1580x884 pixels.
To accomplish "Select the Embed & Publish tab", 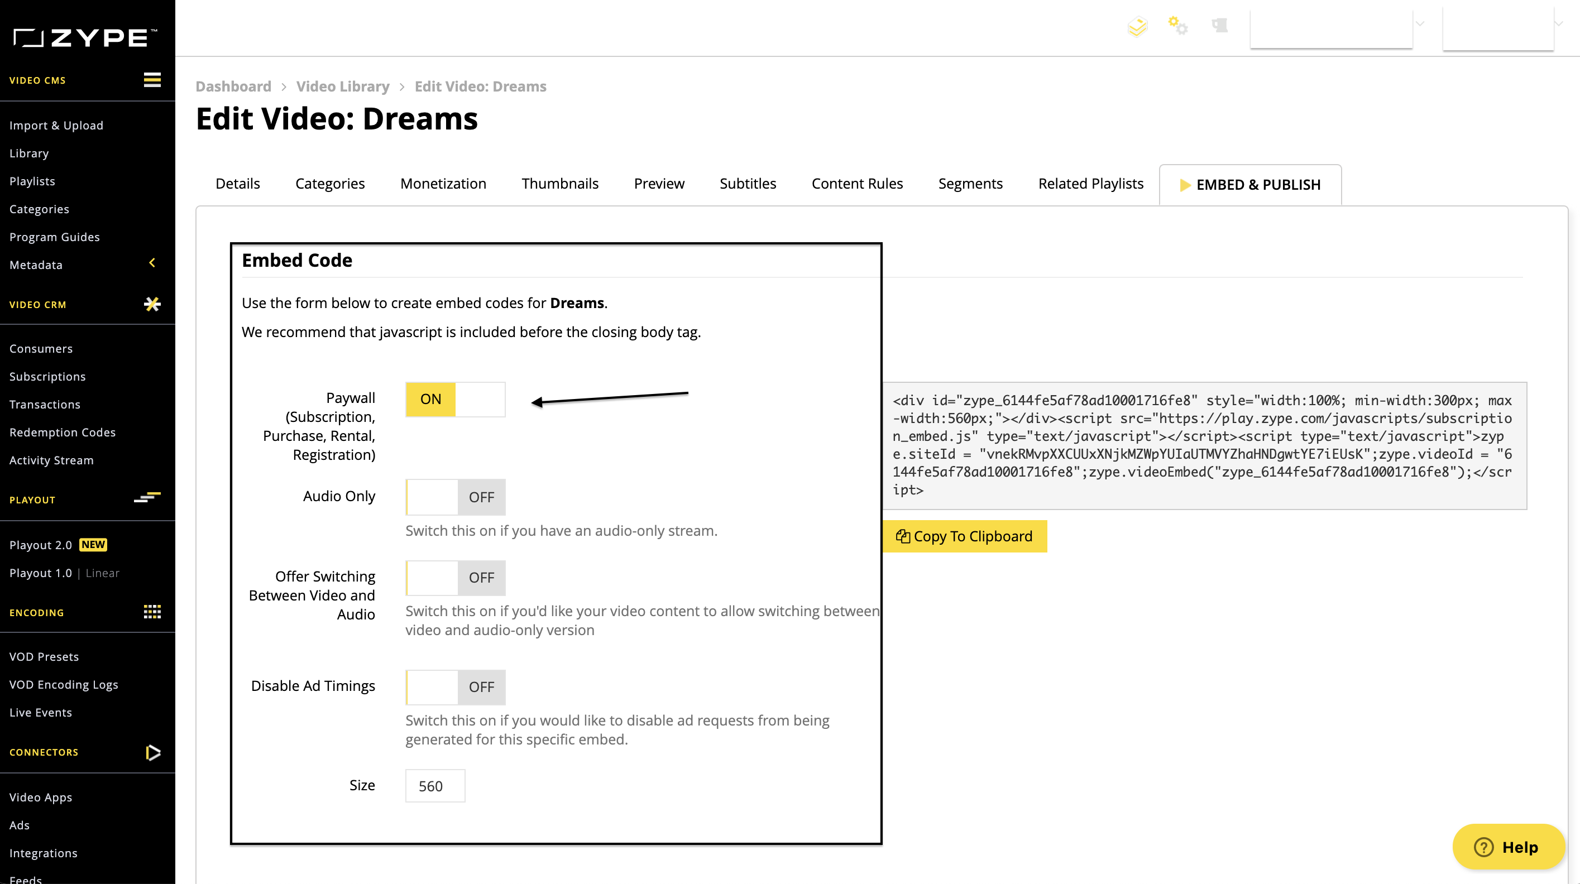I will point(1250,185).
